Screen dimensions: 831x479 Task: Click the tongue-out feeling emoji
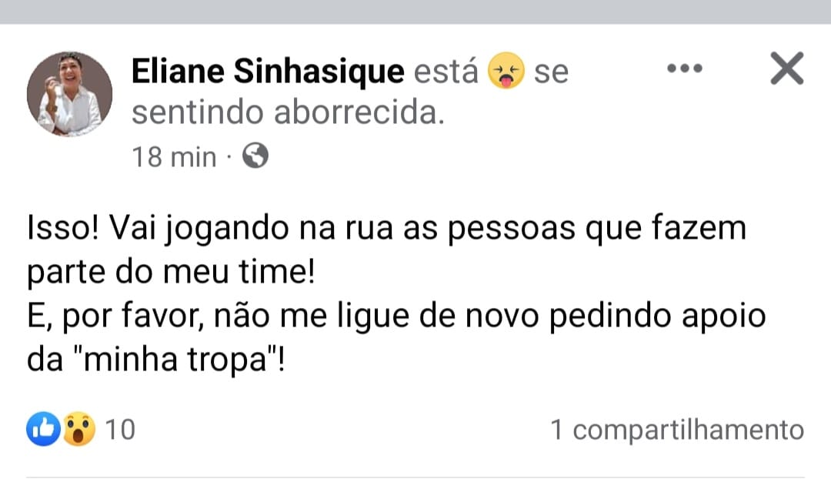point(507,70)
